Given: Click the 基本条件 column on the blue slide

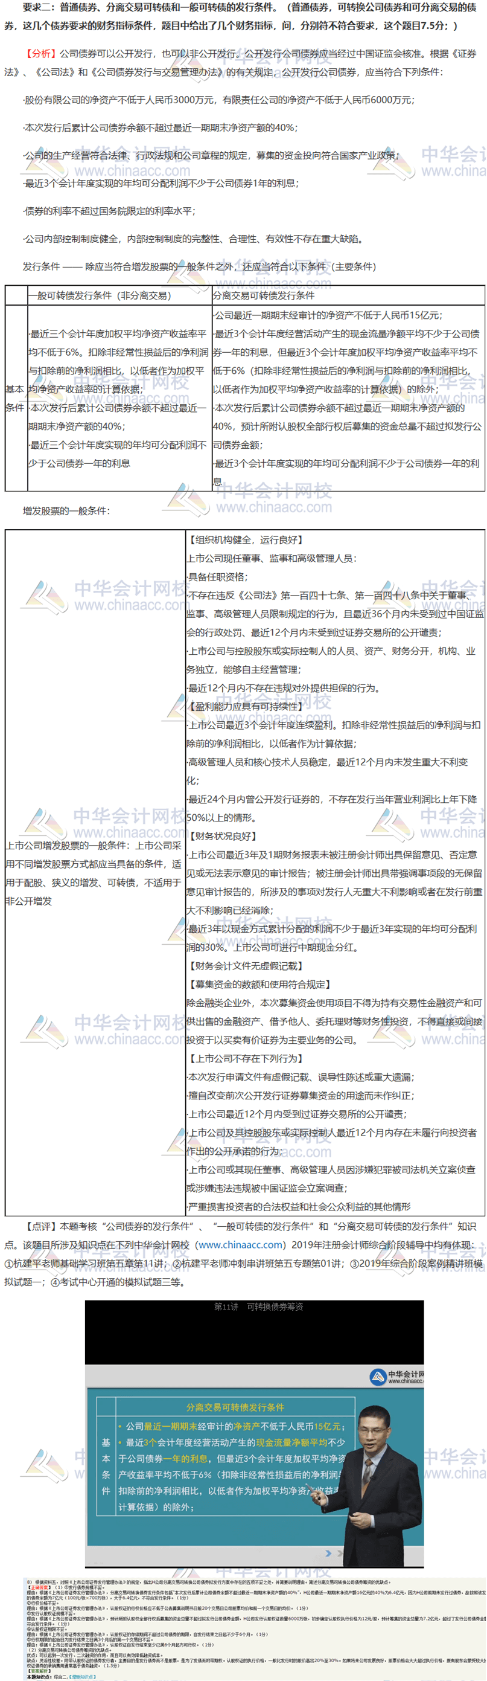Looking at the screenshot, I should 106,1467.
